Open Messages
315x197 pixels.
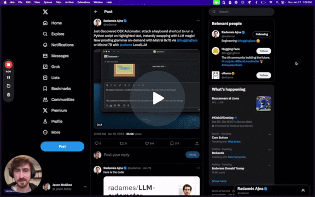click(56, 56)
